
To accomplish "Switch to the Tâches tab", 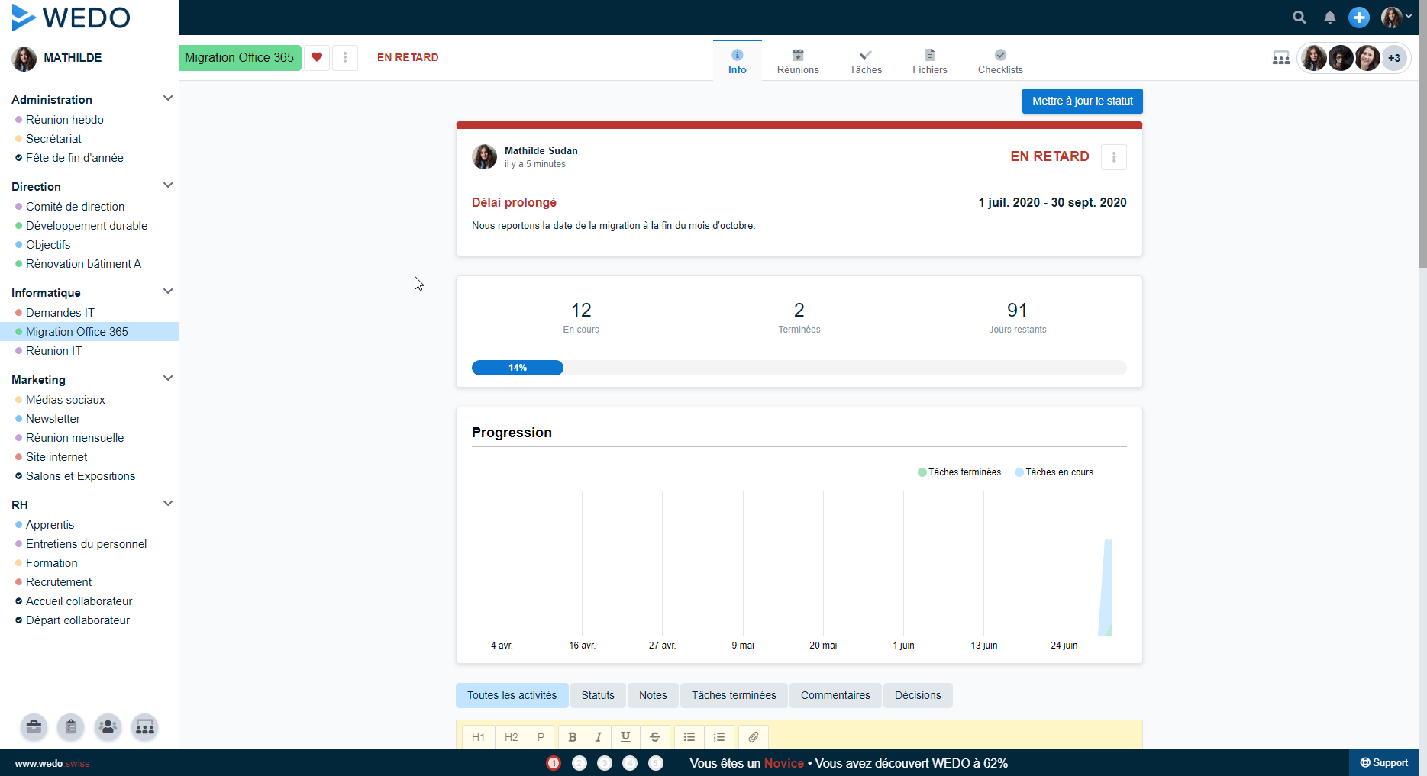I will (x=865, y=61).
